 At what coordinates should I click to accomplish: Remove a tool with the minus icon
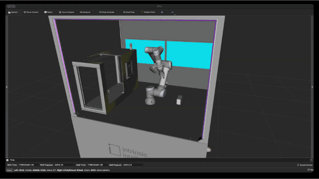point(172,12)
